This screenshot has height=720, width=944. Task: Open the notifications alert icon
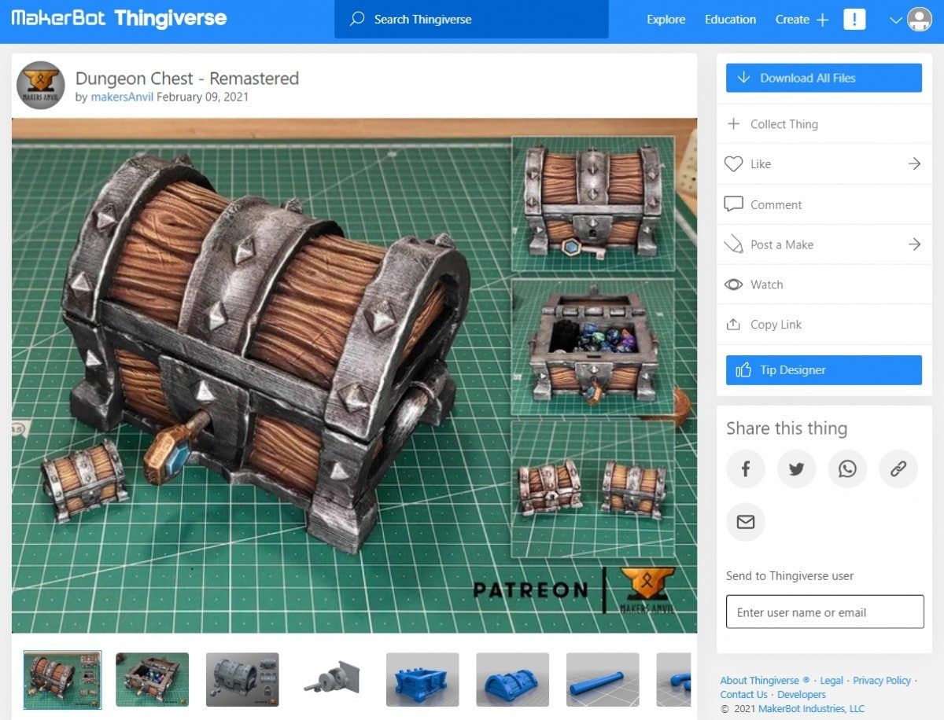tap(854, 20)
